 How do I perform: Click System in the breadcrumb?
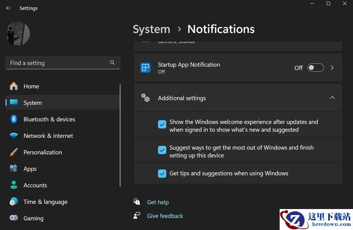(152, 29)
